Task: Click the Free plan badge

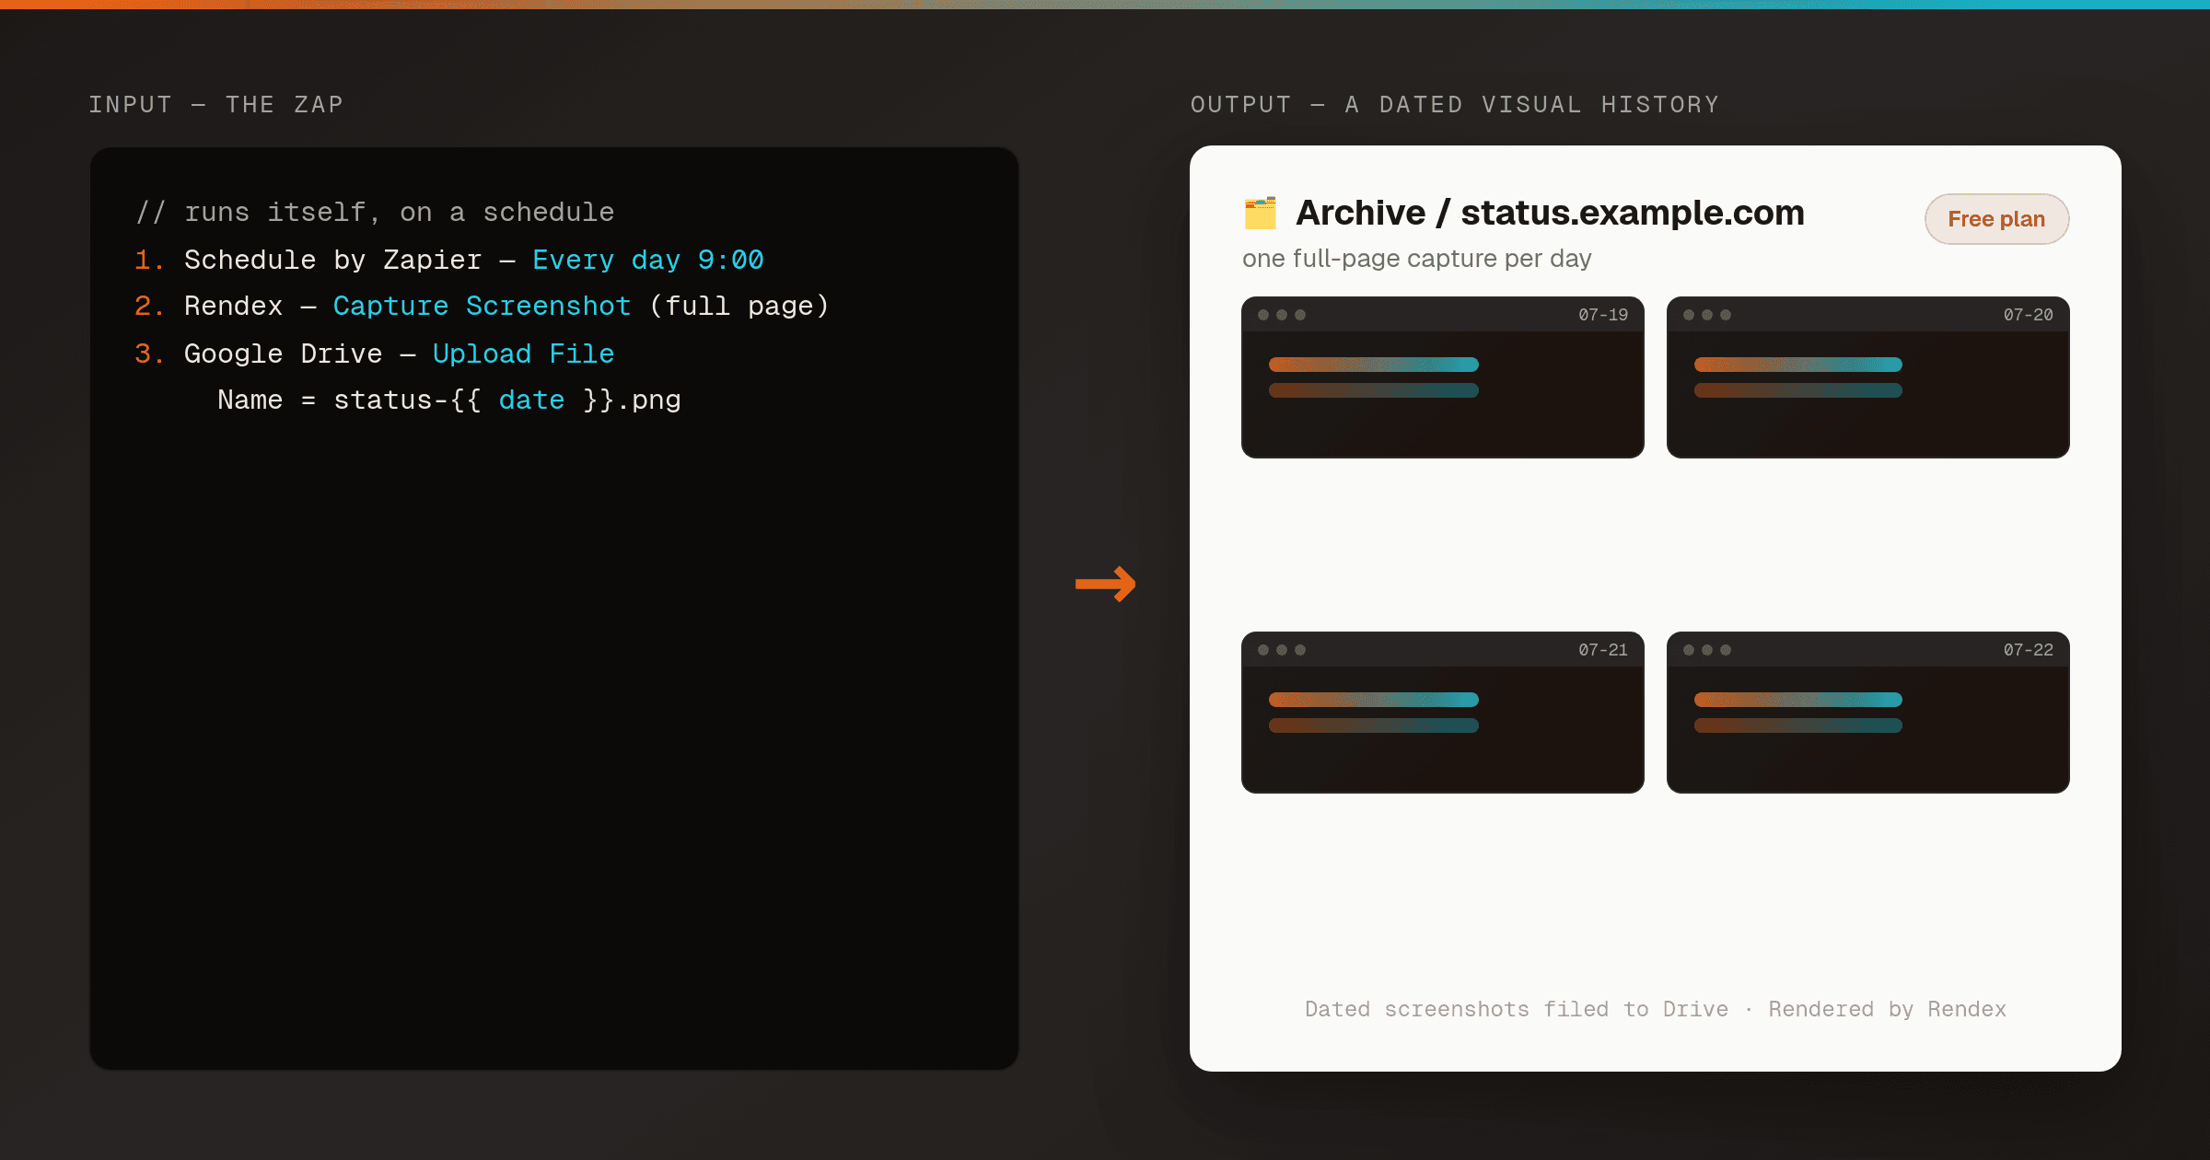Action: [1996, 219]
